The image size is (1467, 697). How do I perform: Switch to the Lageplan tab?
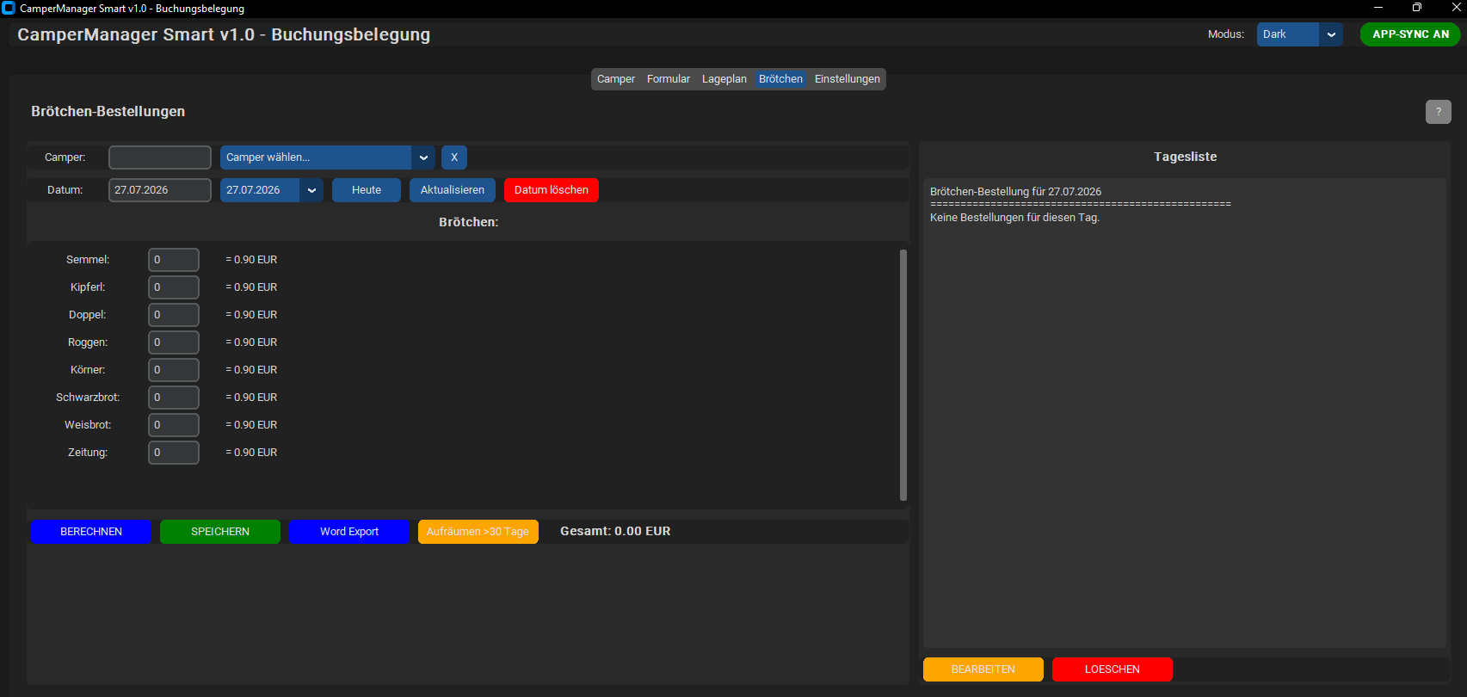pos(724,79)
